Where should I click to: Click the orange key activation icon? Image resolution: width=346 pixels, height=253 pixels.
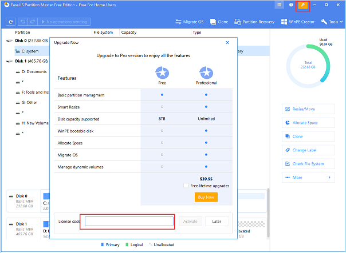pyautogui.click(x=302, y=5)
